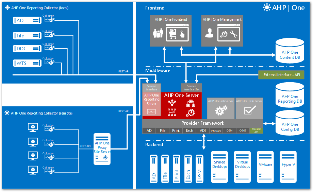
Task: Click the shopping cart window icon in Frontend
Action: pyautogui.click(x=178, y=33)
